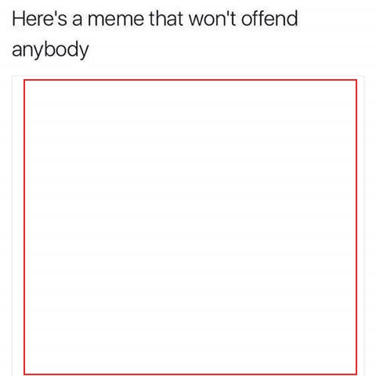Click the word "anybody" on the second line
376x376 pixels.
tap(50, 51)
